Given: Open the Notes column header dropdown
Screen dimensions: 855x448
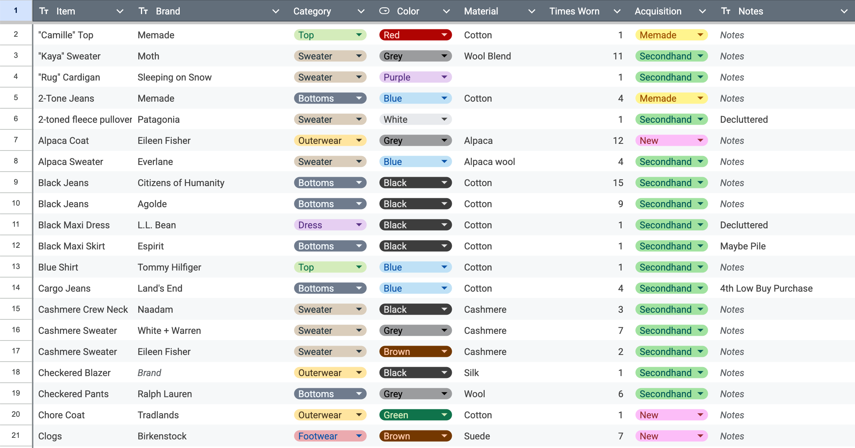Looking at the screenshot, I should click(x=844, y=11).
